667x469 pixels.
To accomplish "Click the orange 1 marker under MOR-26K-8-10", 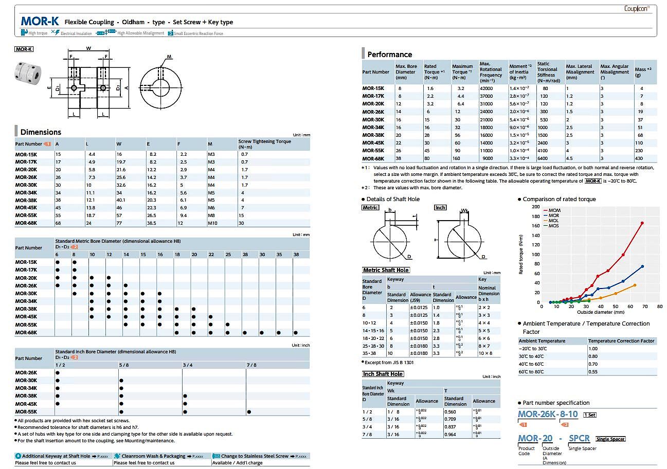I will point(524,425).
